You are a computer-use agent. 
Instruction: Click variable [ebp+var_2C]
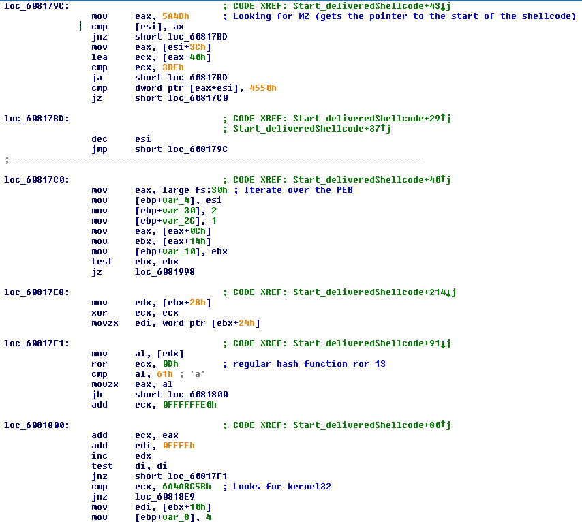[170, 221]
